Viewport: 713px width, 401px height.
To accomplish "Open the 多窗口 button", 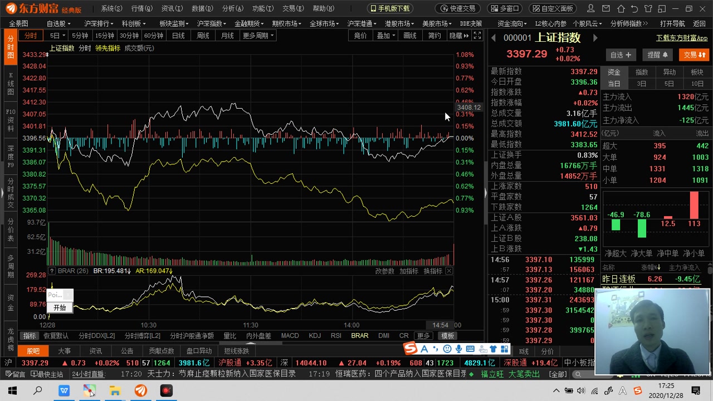I will pyautogui.click(x=504, y=8).
